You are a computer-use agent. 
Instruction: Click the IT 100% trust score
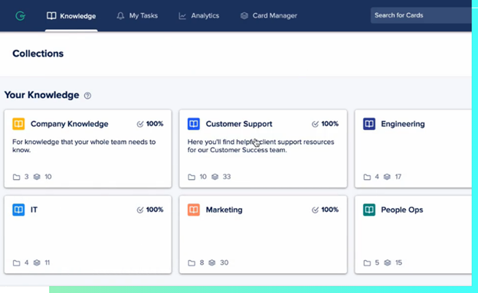click(155, 210)
